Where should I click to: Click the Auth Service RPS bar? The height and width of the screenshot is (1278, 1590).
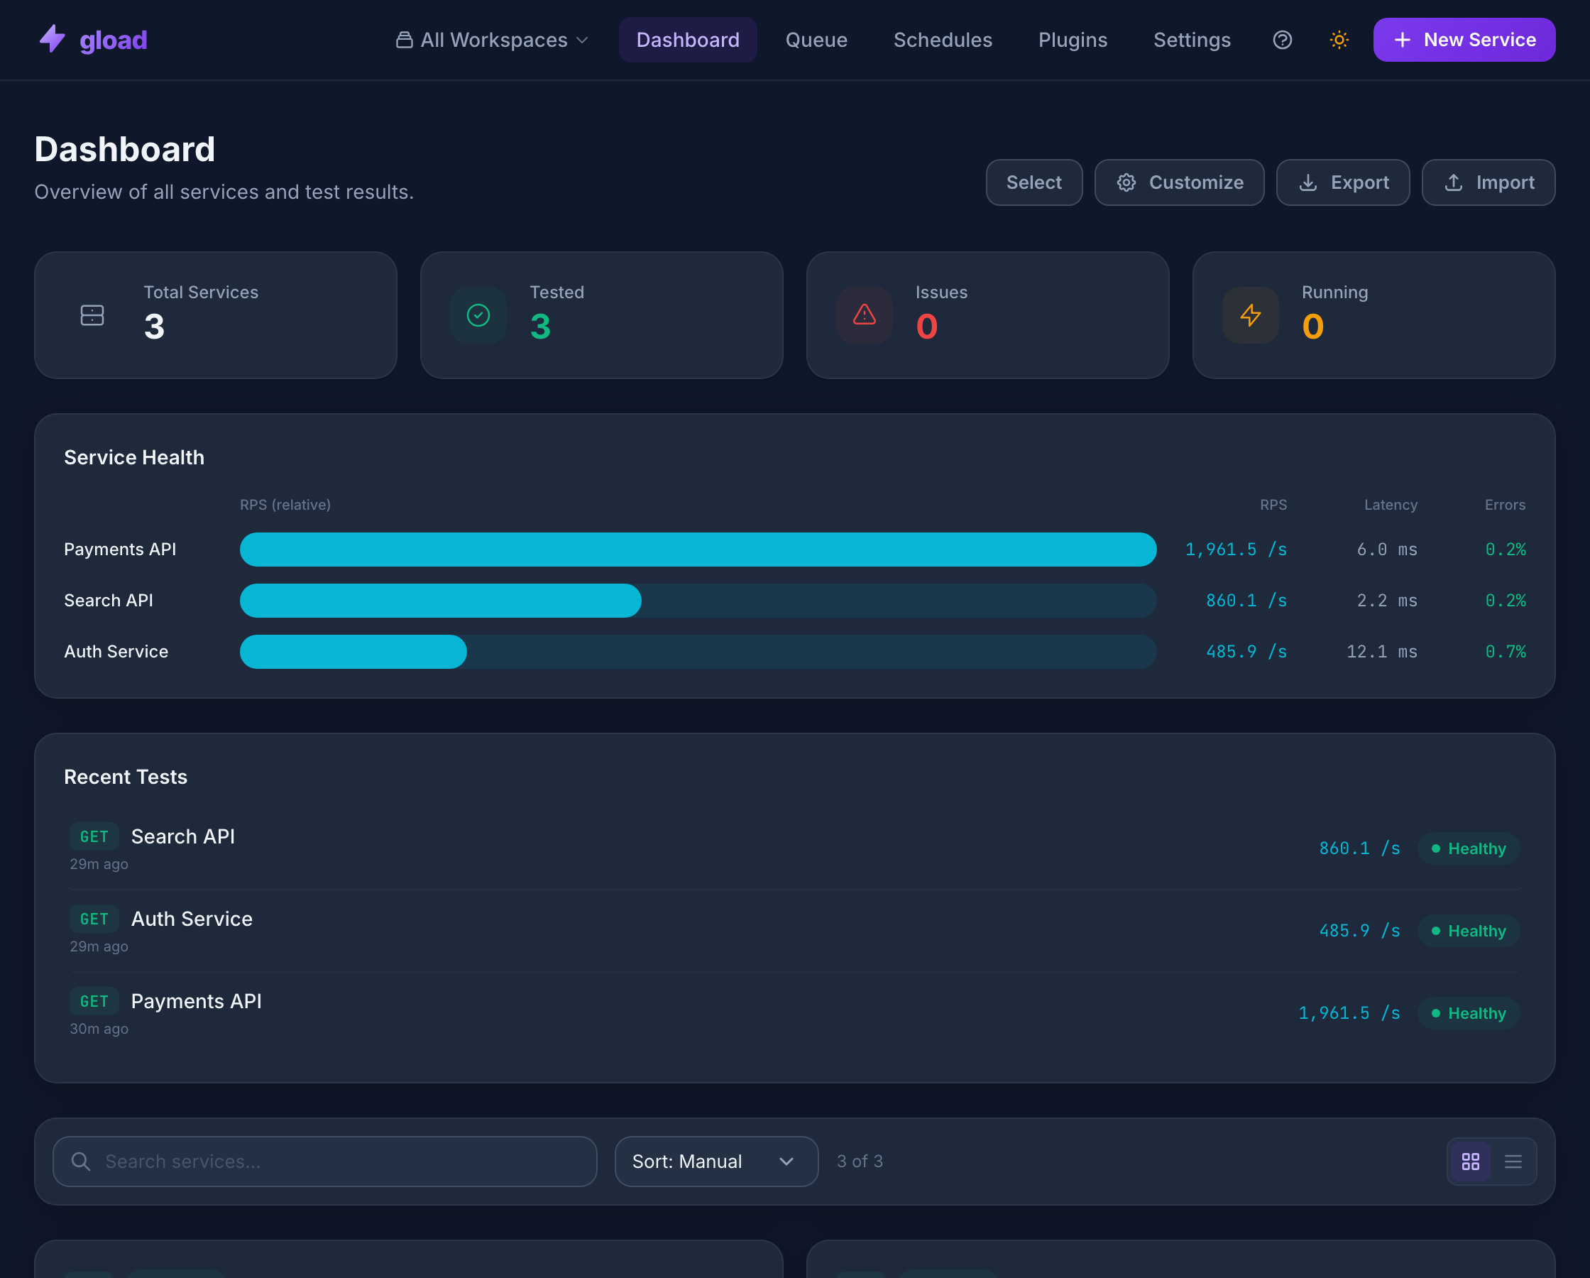(x=698, y=652)
